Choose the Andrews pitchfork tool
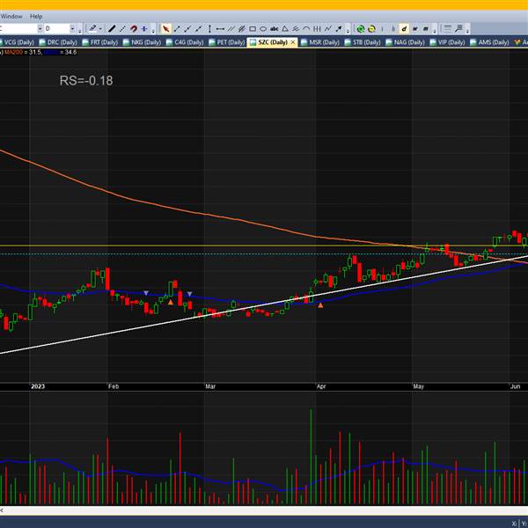 tap(296, 29)
